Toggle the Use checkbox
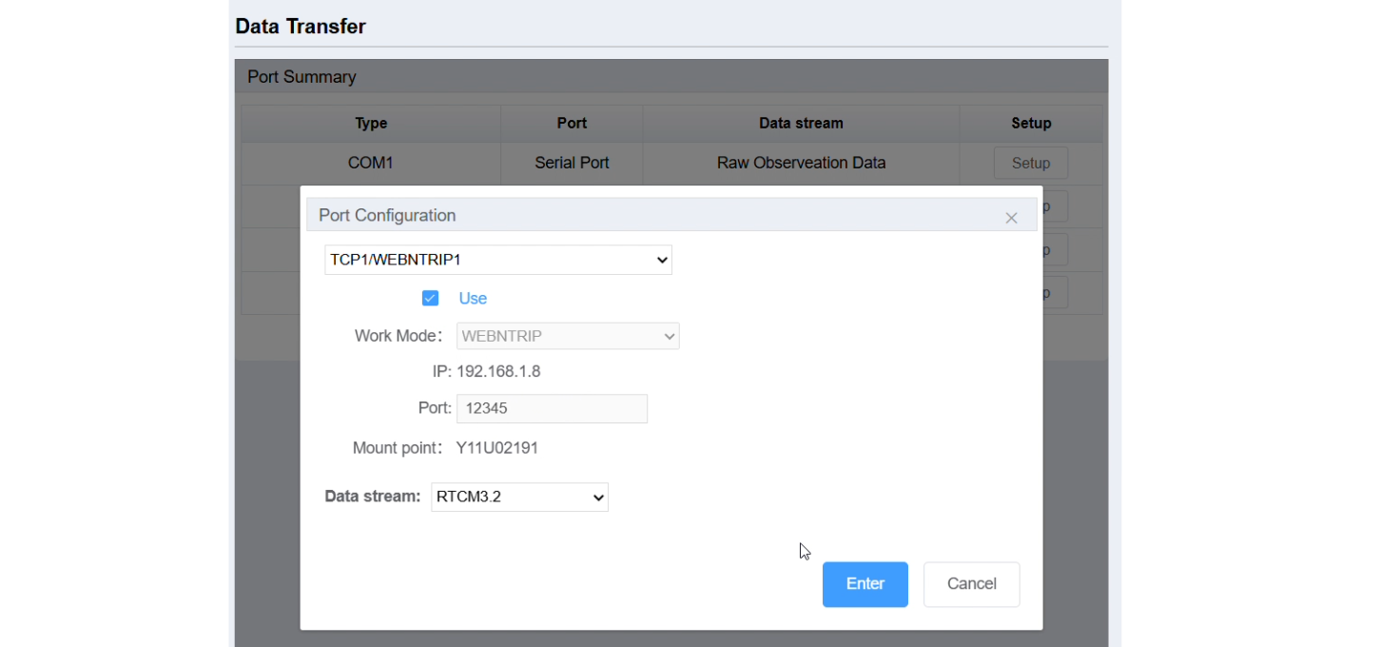Screen dimensions: 1379x647 431,298
